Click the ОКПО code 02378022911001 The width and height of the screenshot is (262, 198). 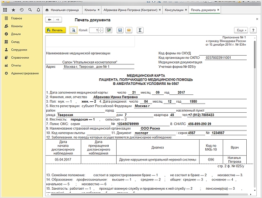[x=218, y=57]
